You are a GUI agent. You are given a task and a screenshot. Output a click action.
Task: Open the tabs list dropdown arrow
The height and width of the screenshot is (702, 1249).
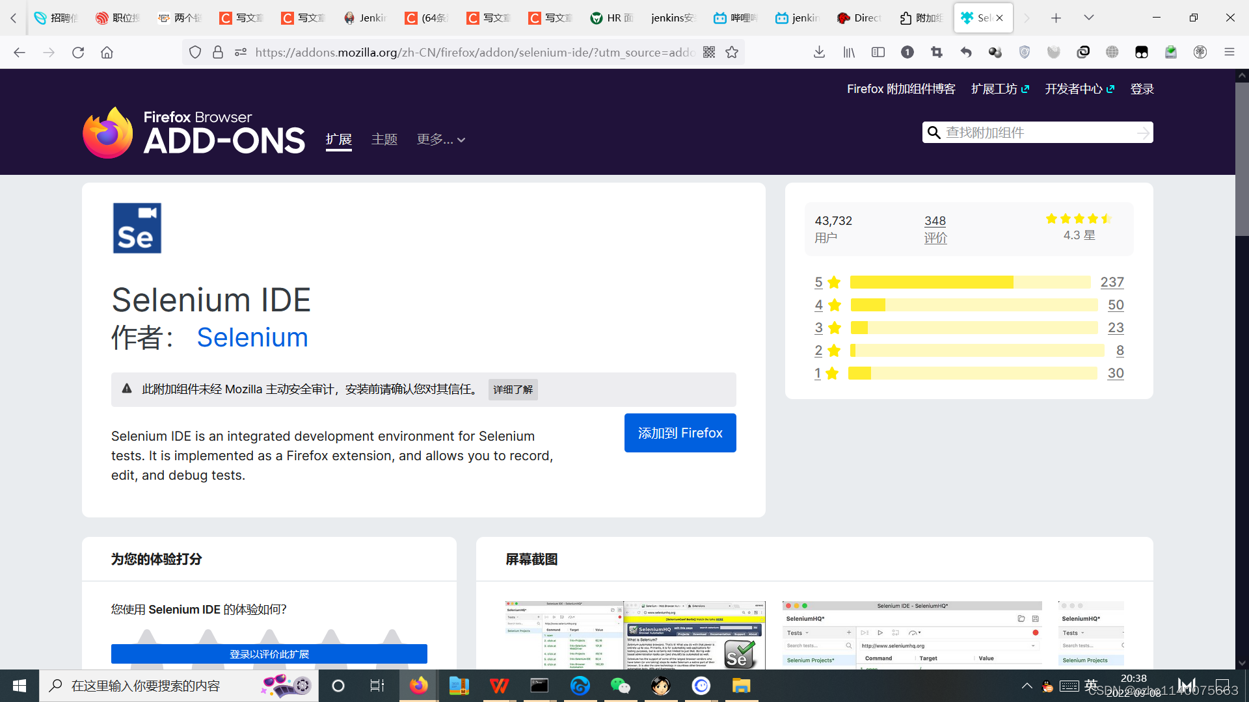click(1088, 18)
